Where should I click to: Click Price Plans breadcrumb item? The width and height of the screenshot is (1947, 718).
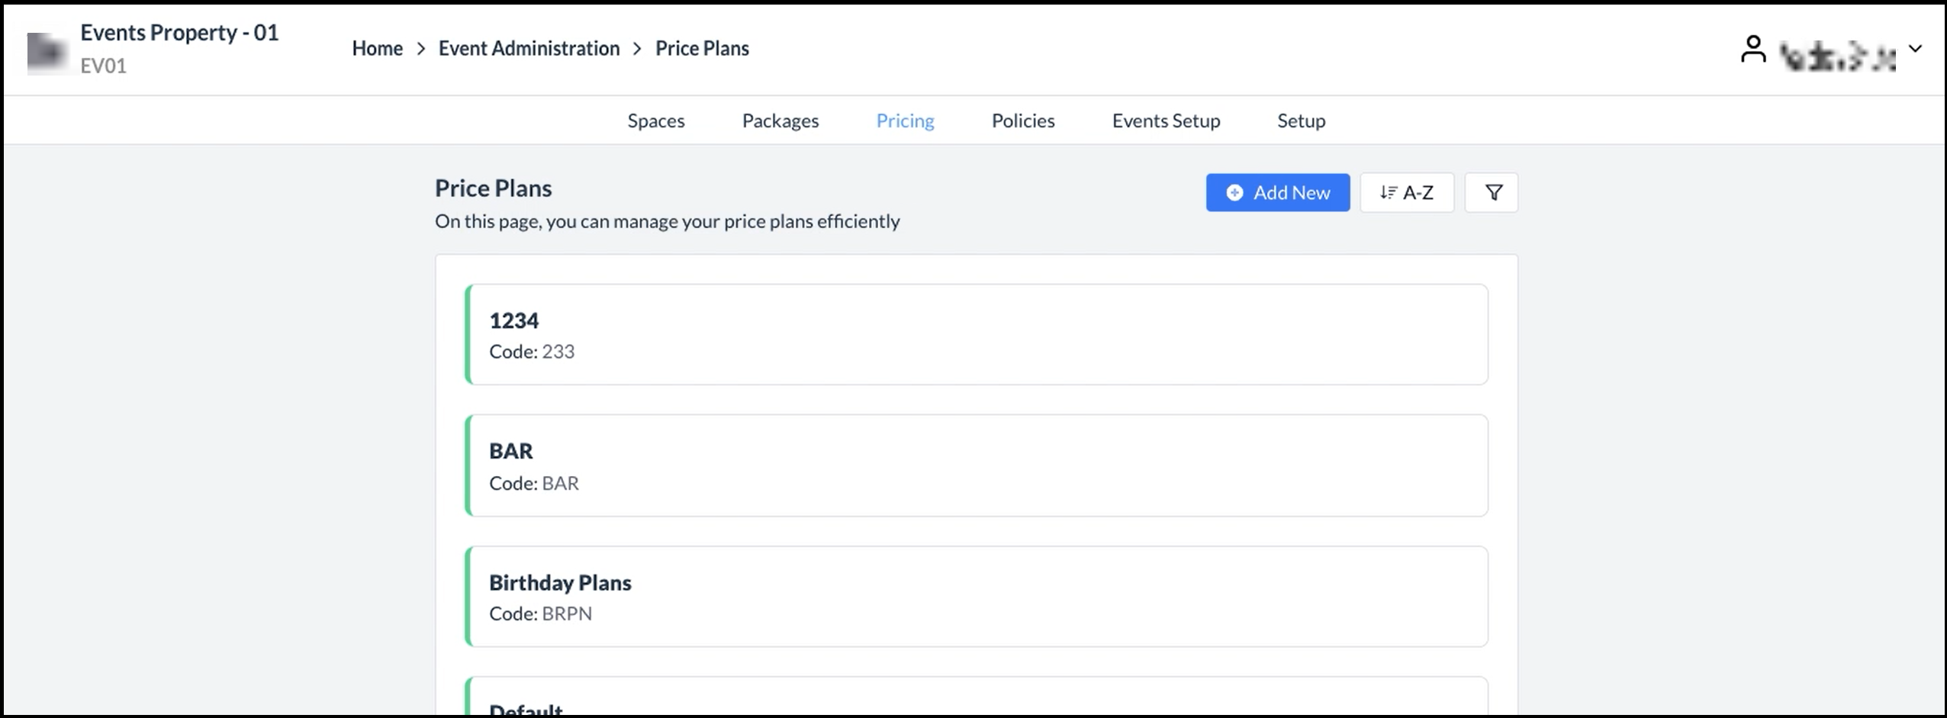pos(702,48)
